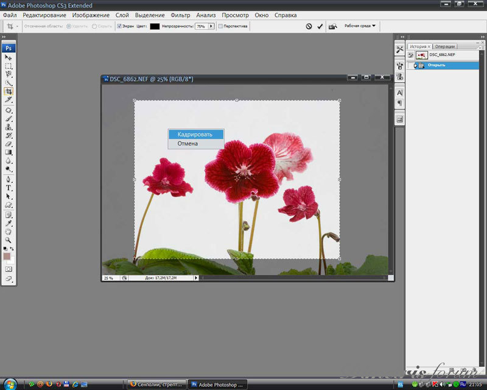Open the Character panel icon
Screen dimensions: 487x390
click(x=399, y=92)
